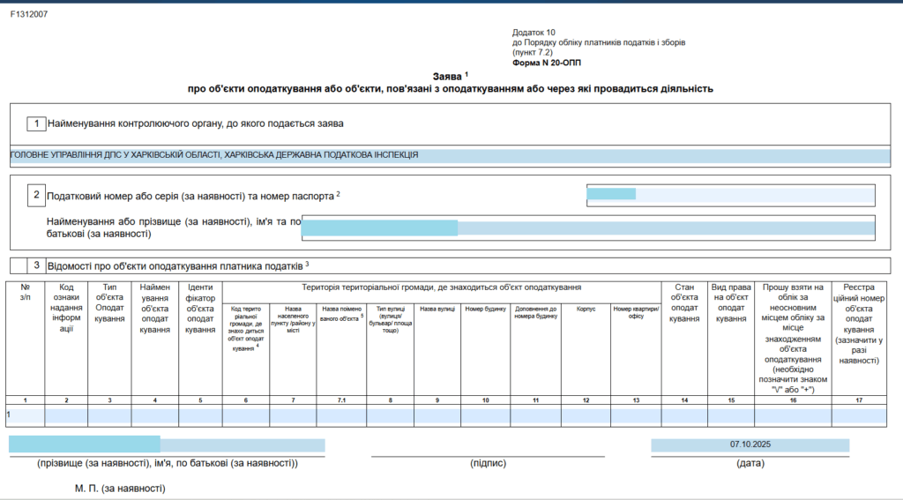Click row 1 'Реєстраційний номер об'єкта' cell
This screenshot has height=500, width=903.
click(859, 414)
